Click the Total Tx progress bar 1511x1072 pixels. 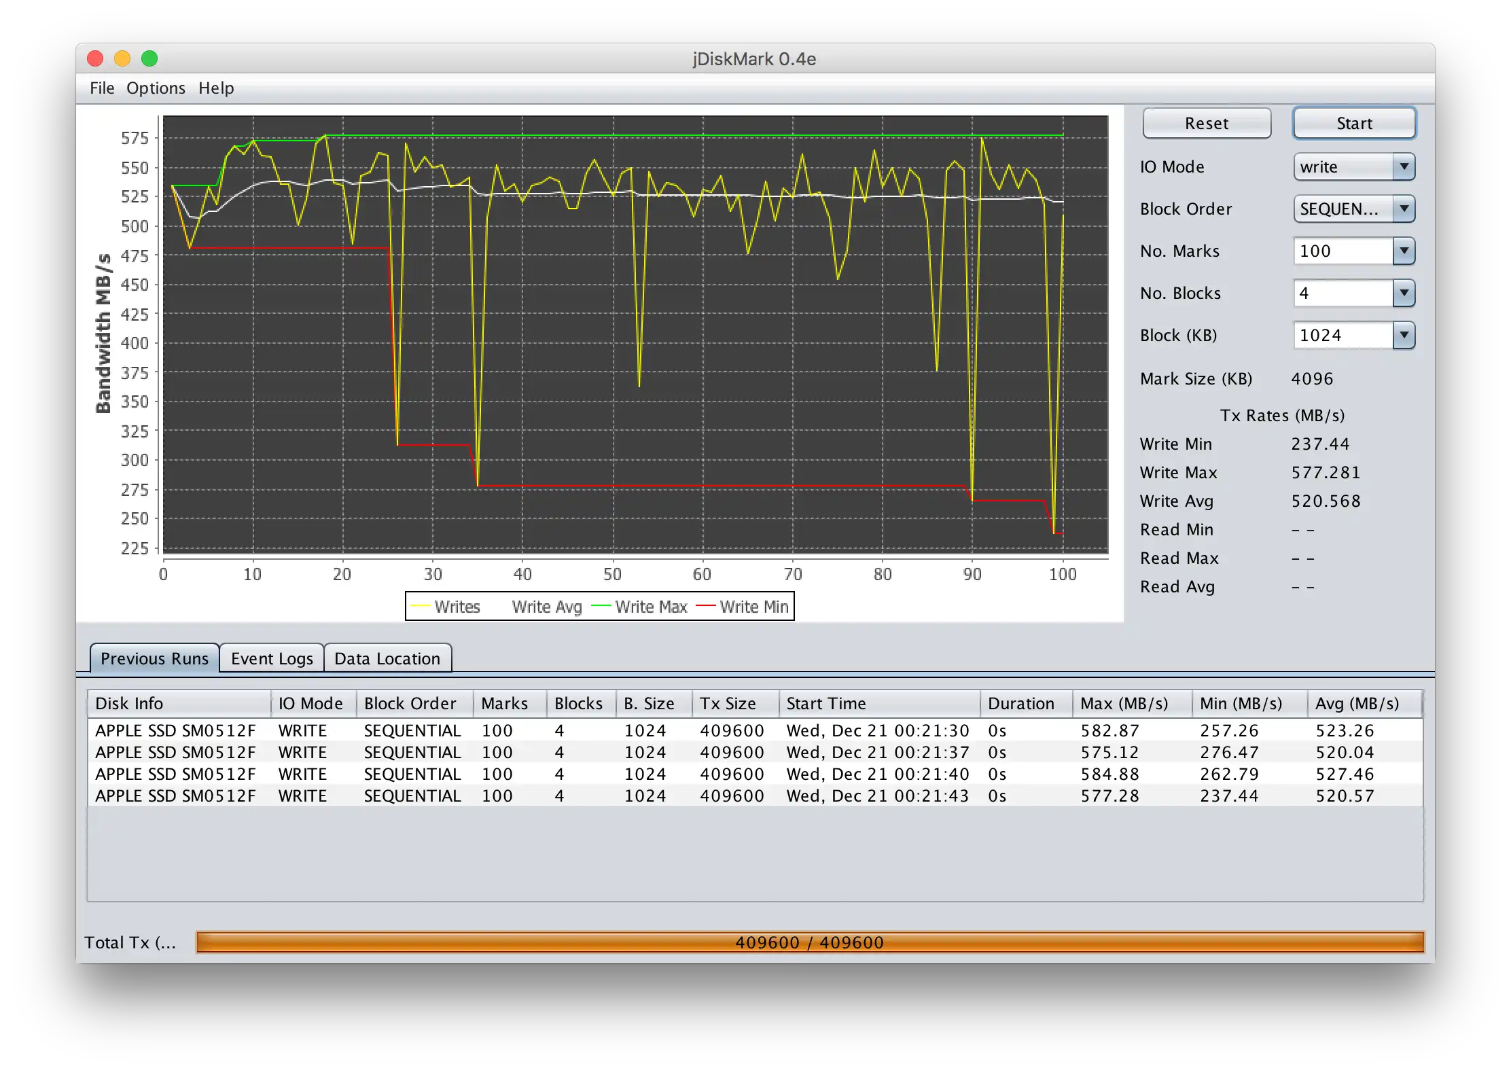pos(809,942)
